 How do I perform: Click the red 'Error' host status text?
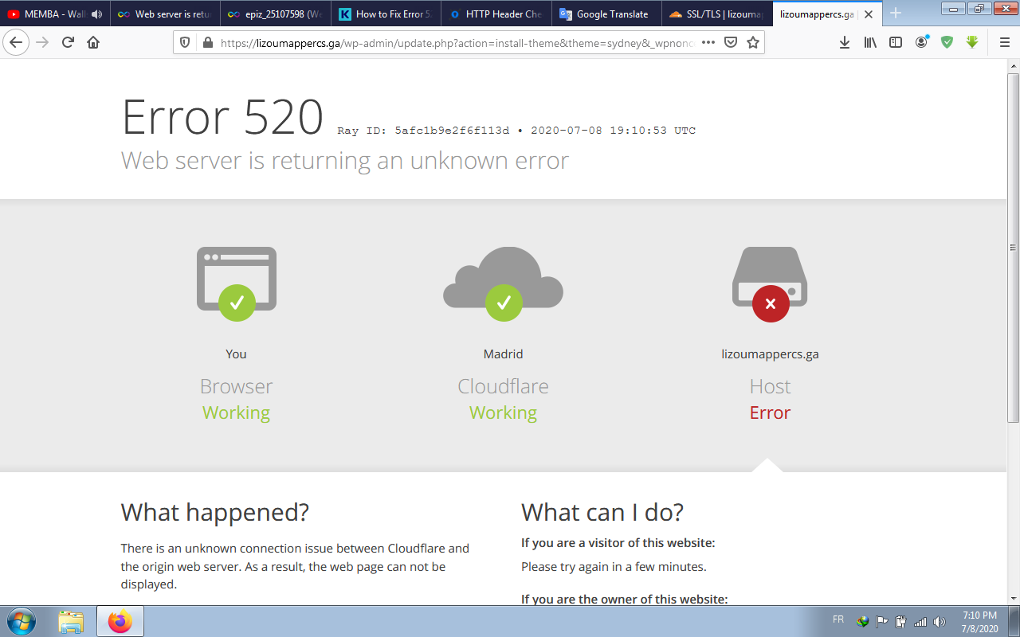pyautogui.click(x=770, y=412)
